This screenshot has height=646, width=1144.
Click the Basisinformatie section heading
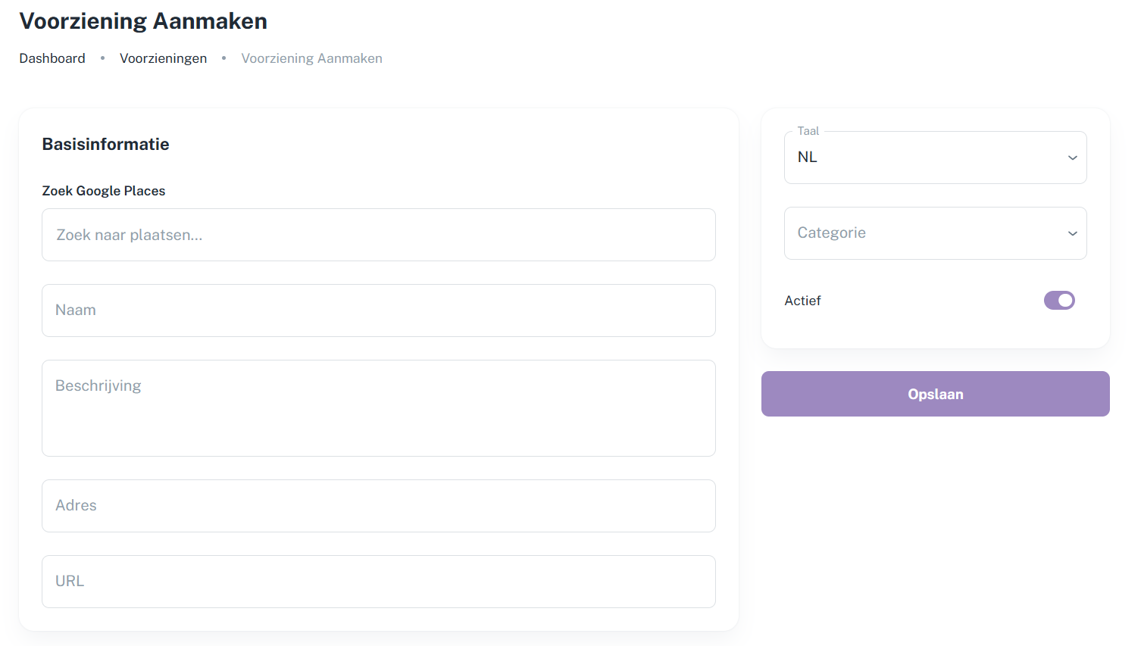click(x=105, y=144)
